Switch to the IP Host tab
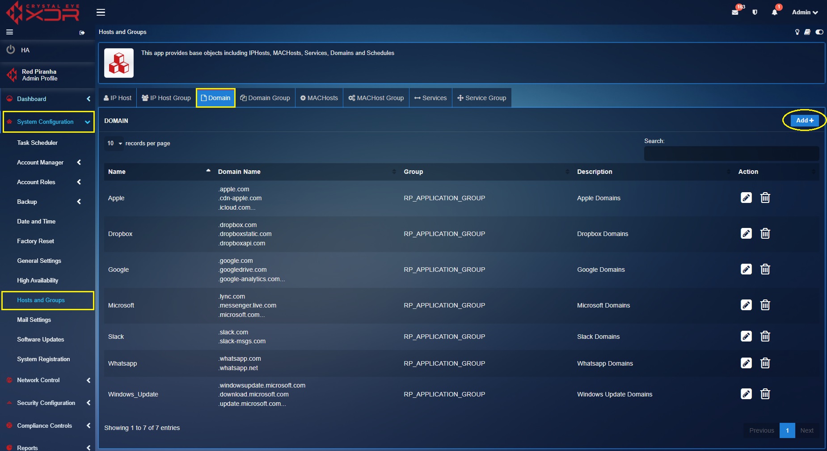Viewport: 827px width, 451px height. [x=118, y=98]
